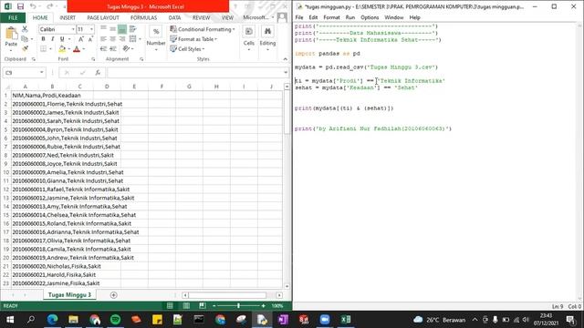Switch to the INSERT ribbon tab
The width and height of the screenshot is (584, 328).
(68, 17)
